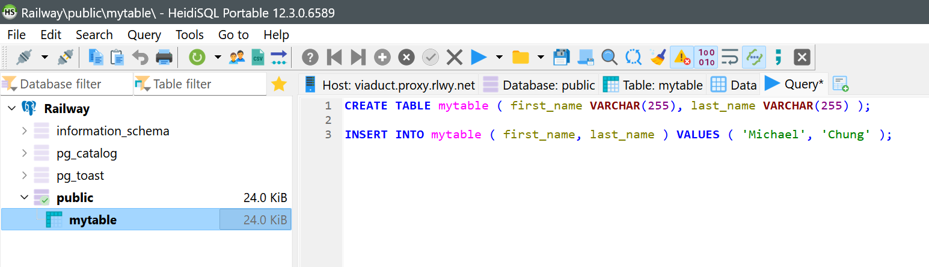Open the Go to menu
This screenshot has height=267, width=929.
pos(233,35)
